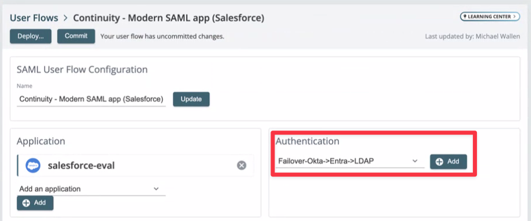Click the lightbulb icon in Learning Center
The image size is (531, 221).
pyautogui.click(x=465, y=16)
